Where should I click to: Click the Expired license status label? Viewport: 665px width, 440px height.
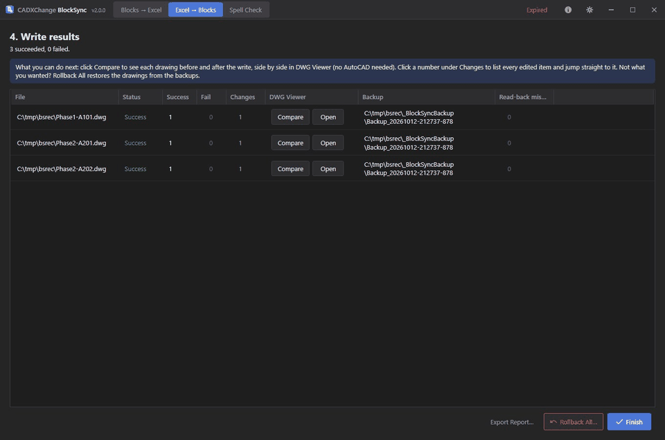coord(536,10)
